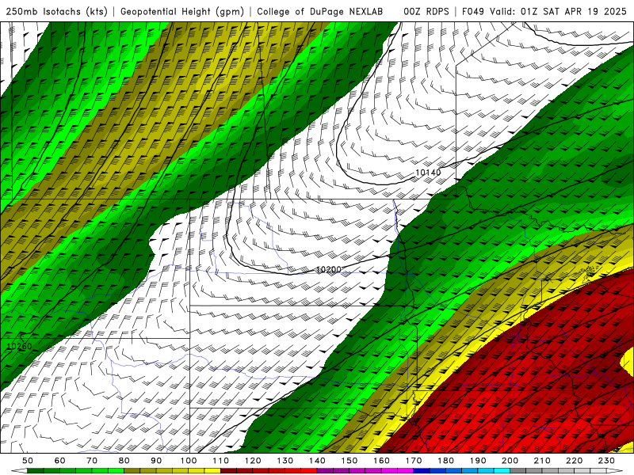Click the "College of DuPage NEXLAB" header text
Image resolution: width=634 pixels, height=475 pixels.
(320, 11)
